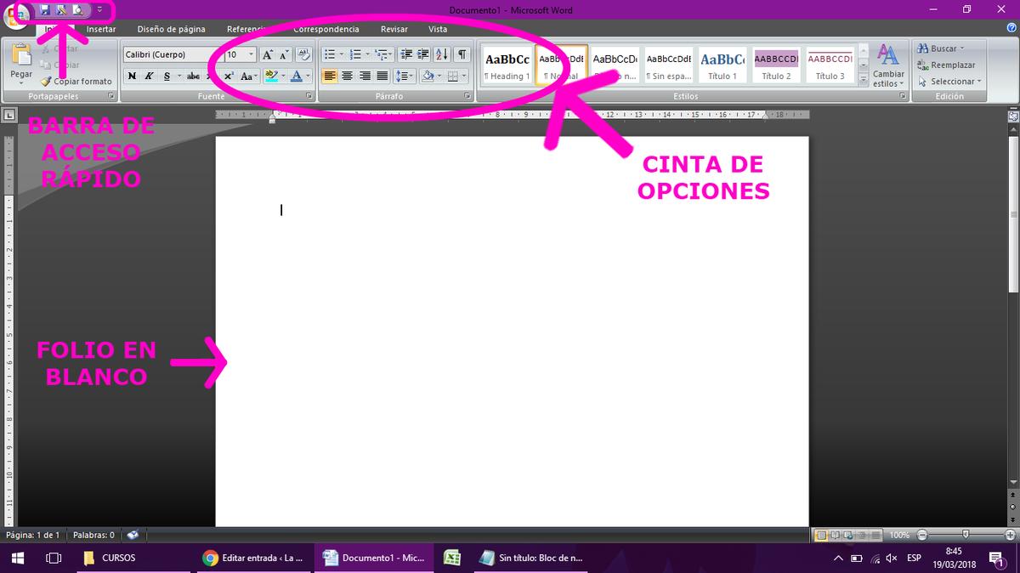Click the Pegar paste icon
The height and width of the screenshot is (573, 1020).
(21, 60)
